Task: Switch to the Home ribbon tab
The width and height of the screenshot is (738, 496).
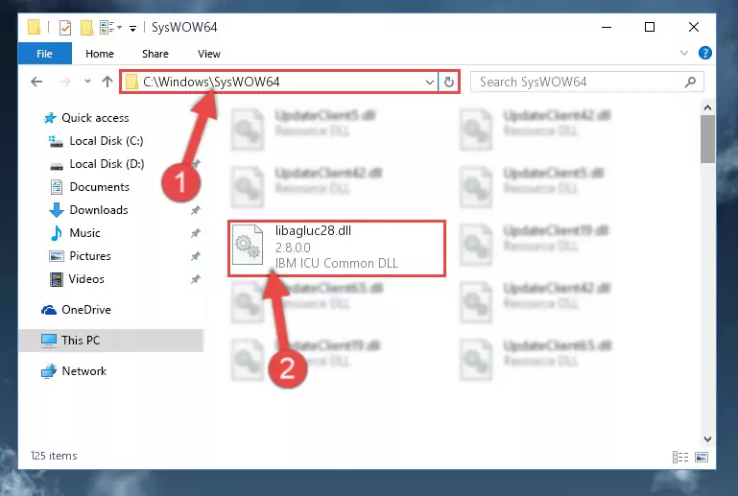Action: (x=100, y=54)
